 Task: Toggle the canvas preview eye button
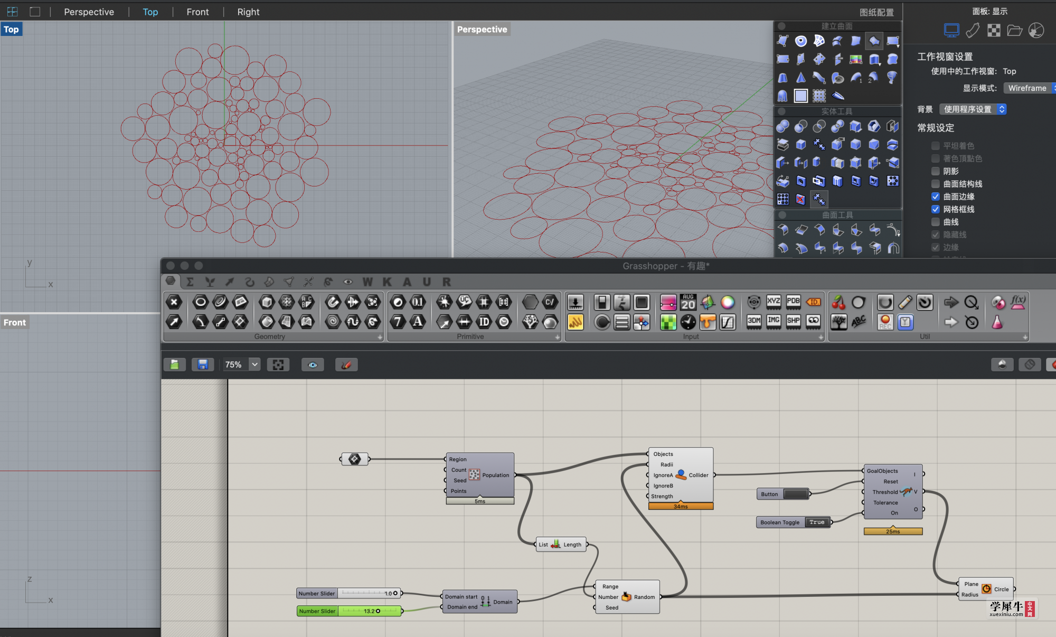(x=313, y=364)
